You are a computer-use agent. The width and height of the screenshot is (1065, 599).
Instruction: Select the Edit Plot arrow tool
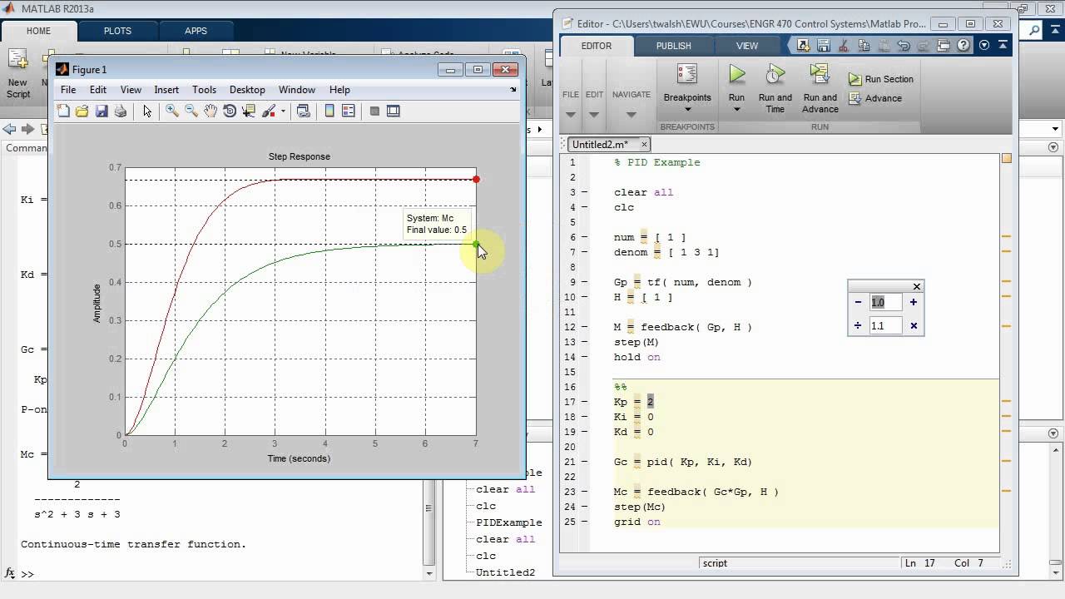(147, 111)
